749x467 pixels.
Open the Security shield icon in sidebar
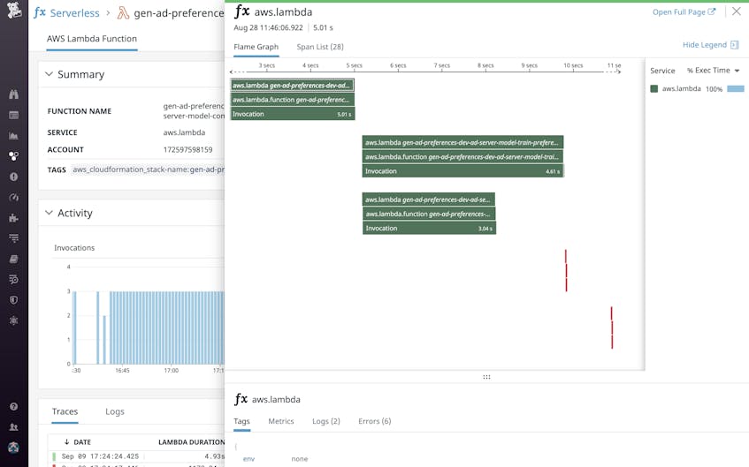coord(13,300)
